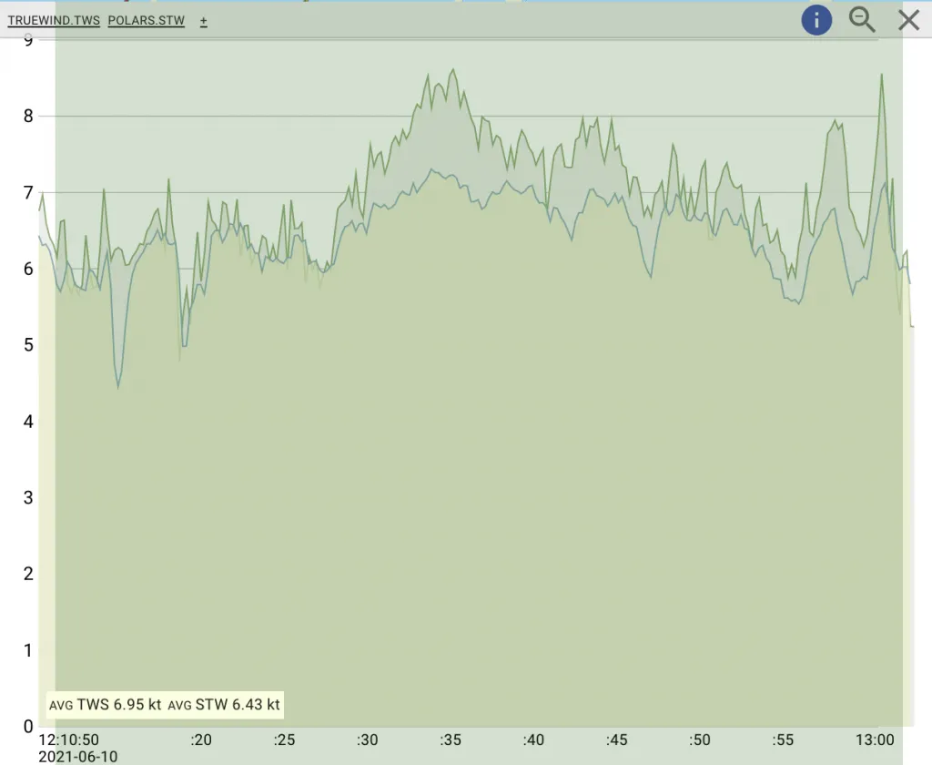Click the :55 time axis marker
This screenshot has width=932, height=765.
(x=783, y=739)
